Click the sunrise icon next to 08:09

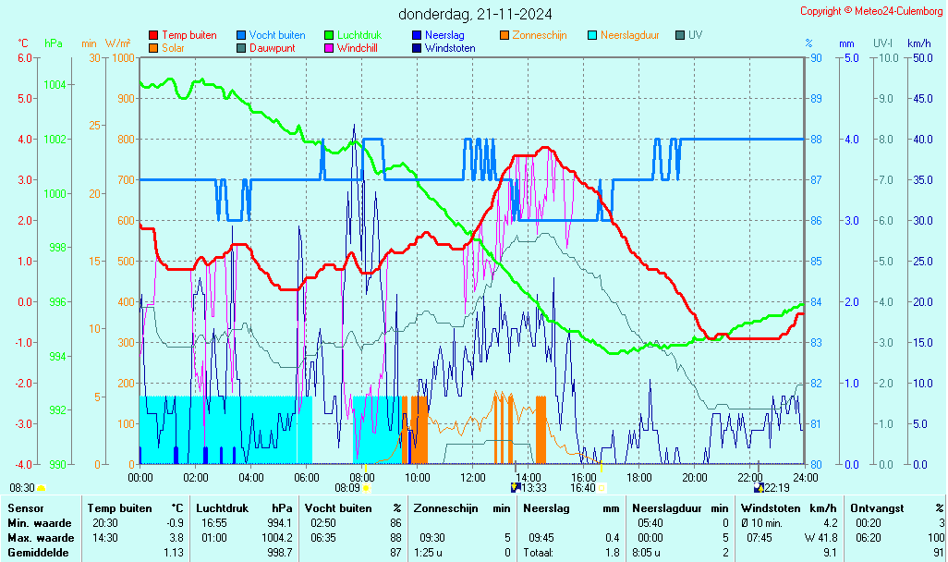pos(367,487)
